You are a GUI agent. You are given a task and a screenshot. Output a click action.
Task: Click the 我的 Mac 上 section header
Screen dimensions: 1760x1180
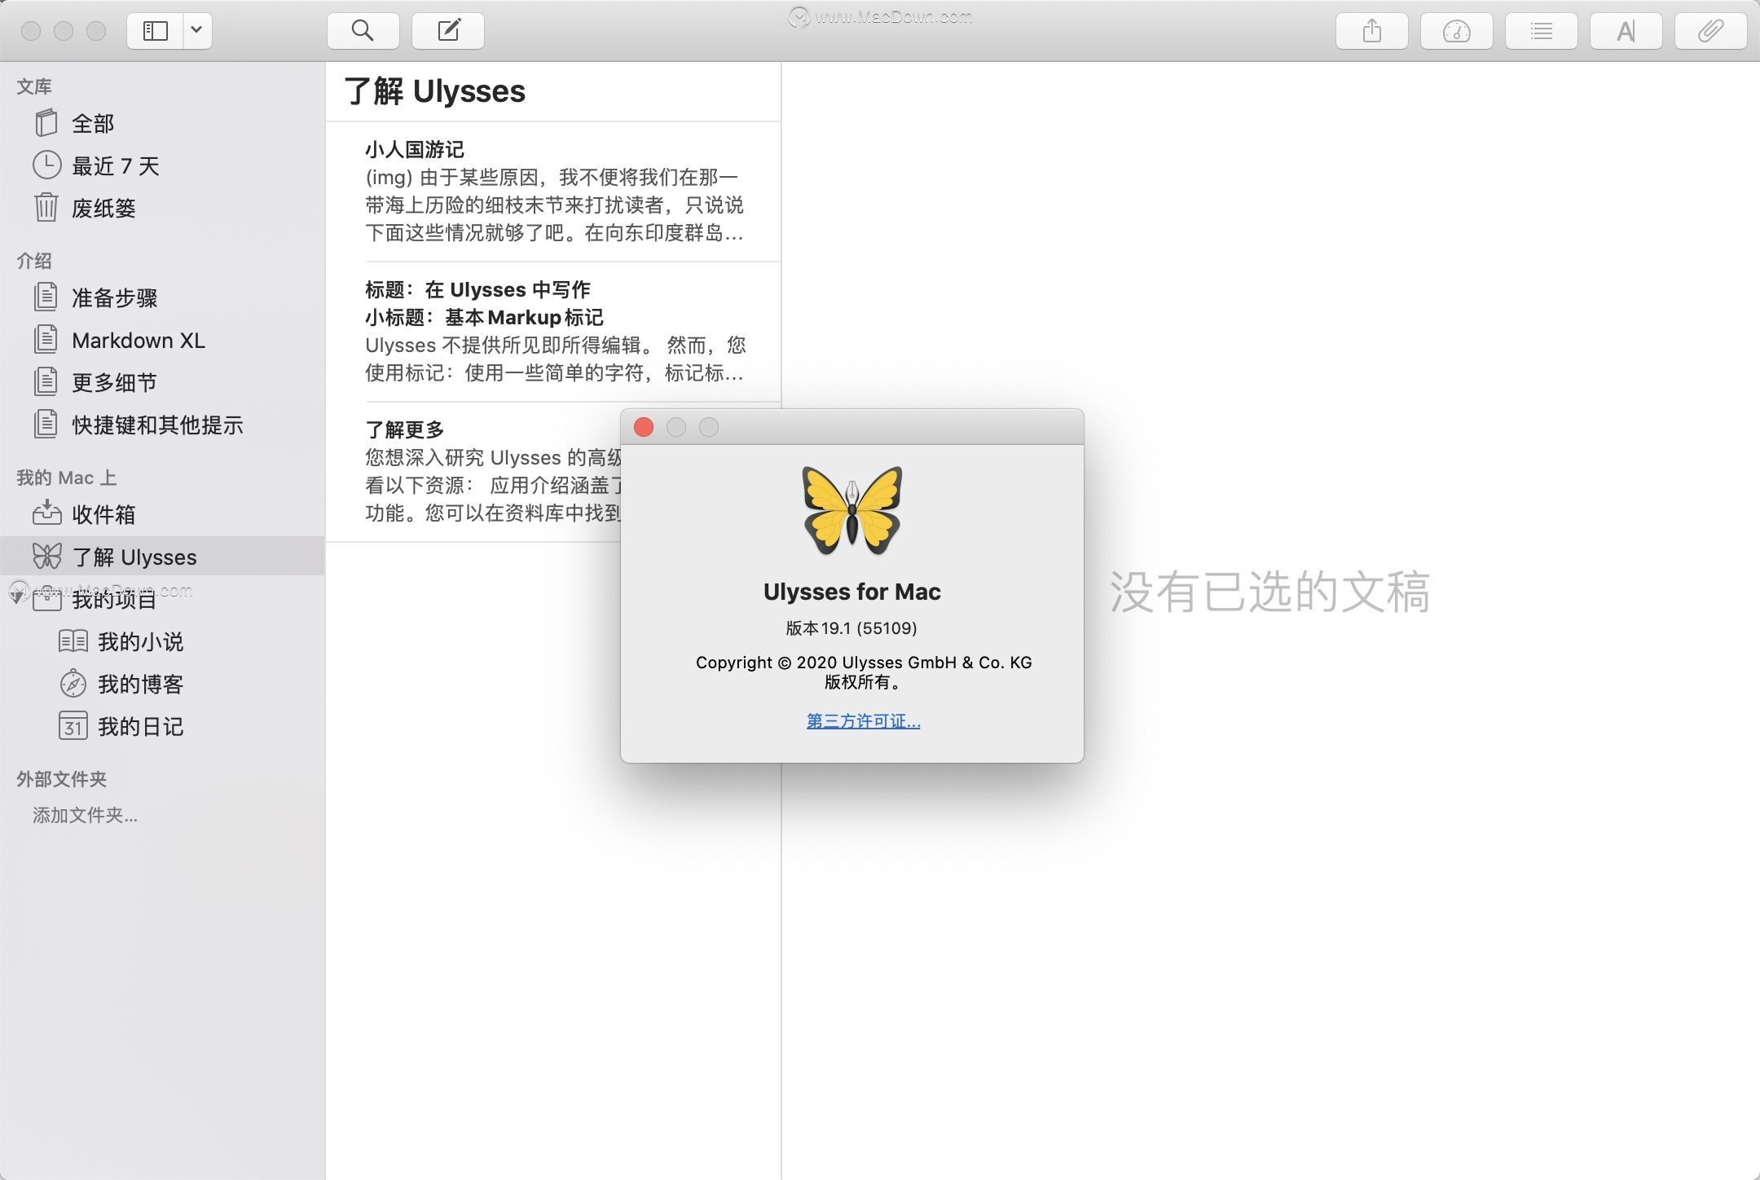(66, 478)
